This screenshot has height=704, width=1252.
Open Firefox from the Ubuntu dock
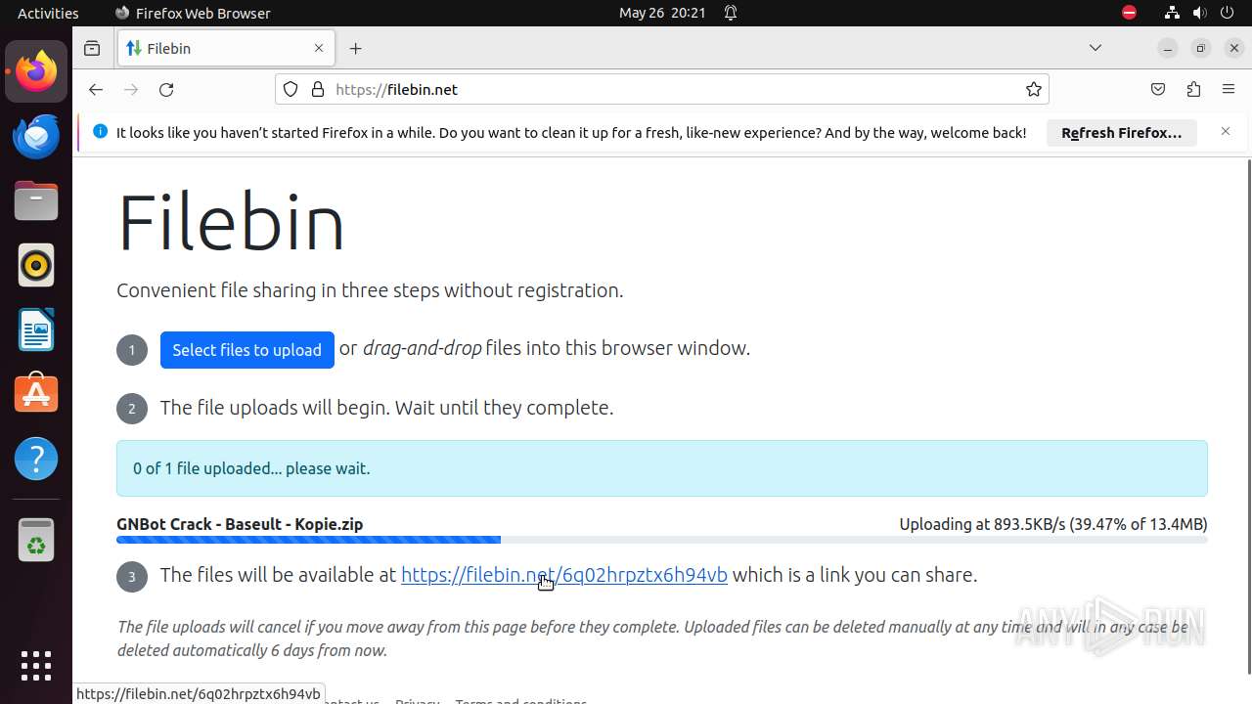36,71
